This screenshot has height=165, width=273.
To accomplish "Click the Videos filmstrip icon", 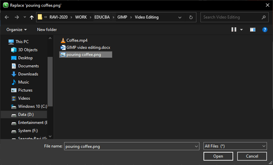I will coord(14,98).
